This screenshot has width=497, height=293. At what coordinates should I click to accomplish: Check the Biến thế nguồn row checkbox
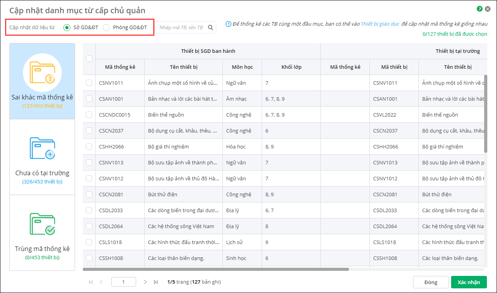(89, 115)
